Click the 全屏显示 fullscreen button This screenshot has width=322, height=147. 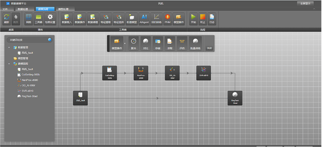tap(305, 4)
